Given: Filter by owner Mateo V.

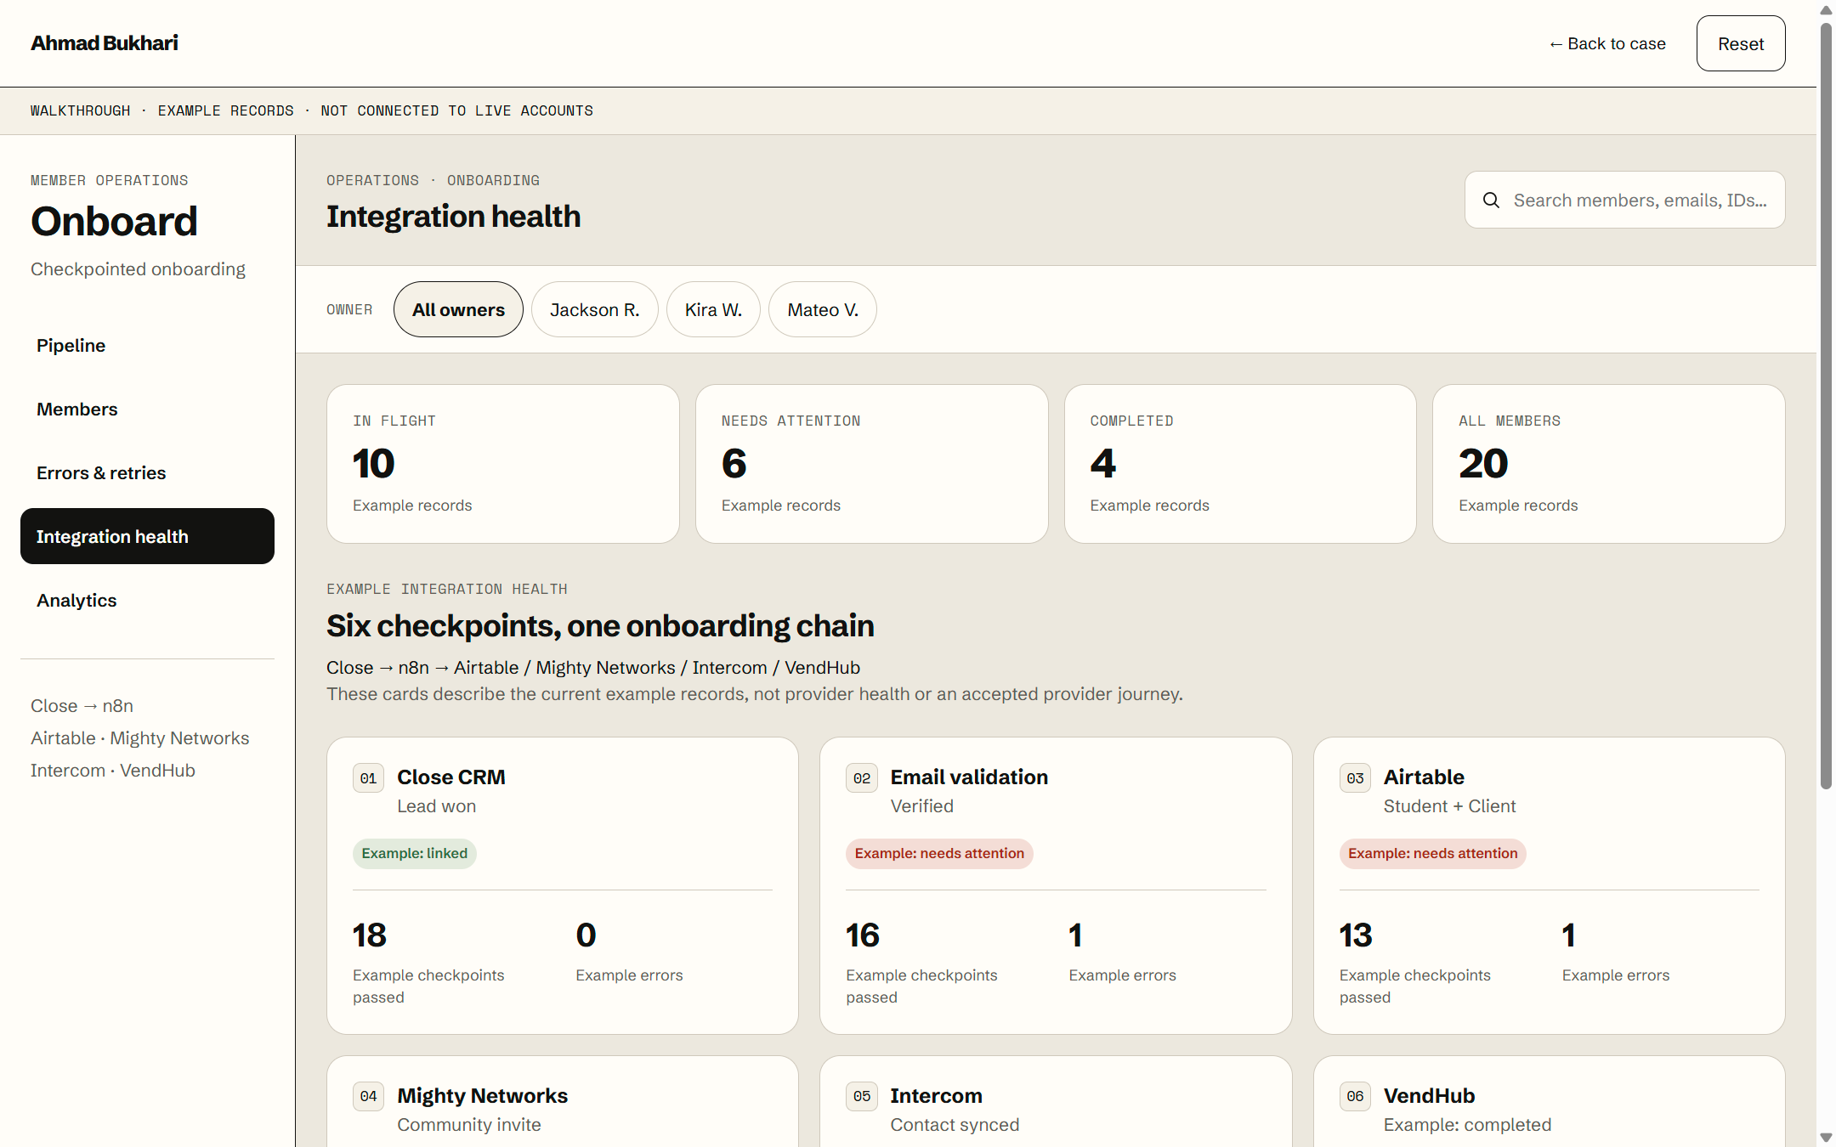Looking at the screenshot, I should 822,309.
